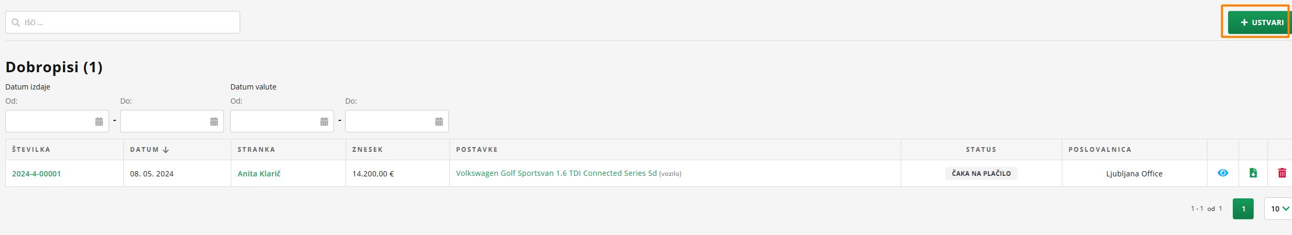1292x235 pixels.
Task: Open credit note 2024-4-00001 link
Action: pos(37,174)
